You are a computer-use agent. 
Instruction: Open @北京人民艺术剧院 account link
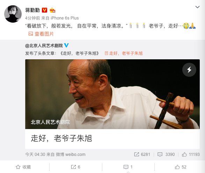tap(44, 46)
